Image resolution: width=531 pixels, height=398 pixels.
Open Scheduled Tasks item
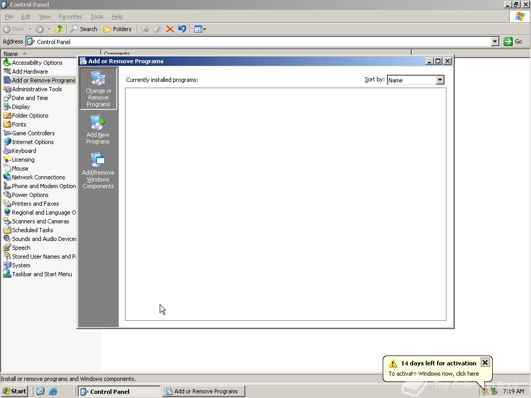click(x=28, y=230)
